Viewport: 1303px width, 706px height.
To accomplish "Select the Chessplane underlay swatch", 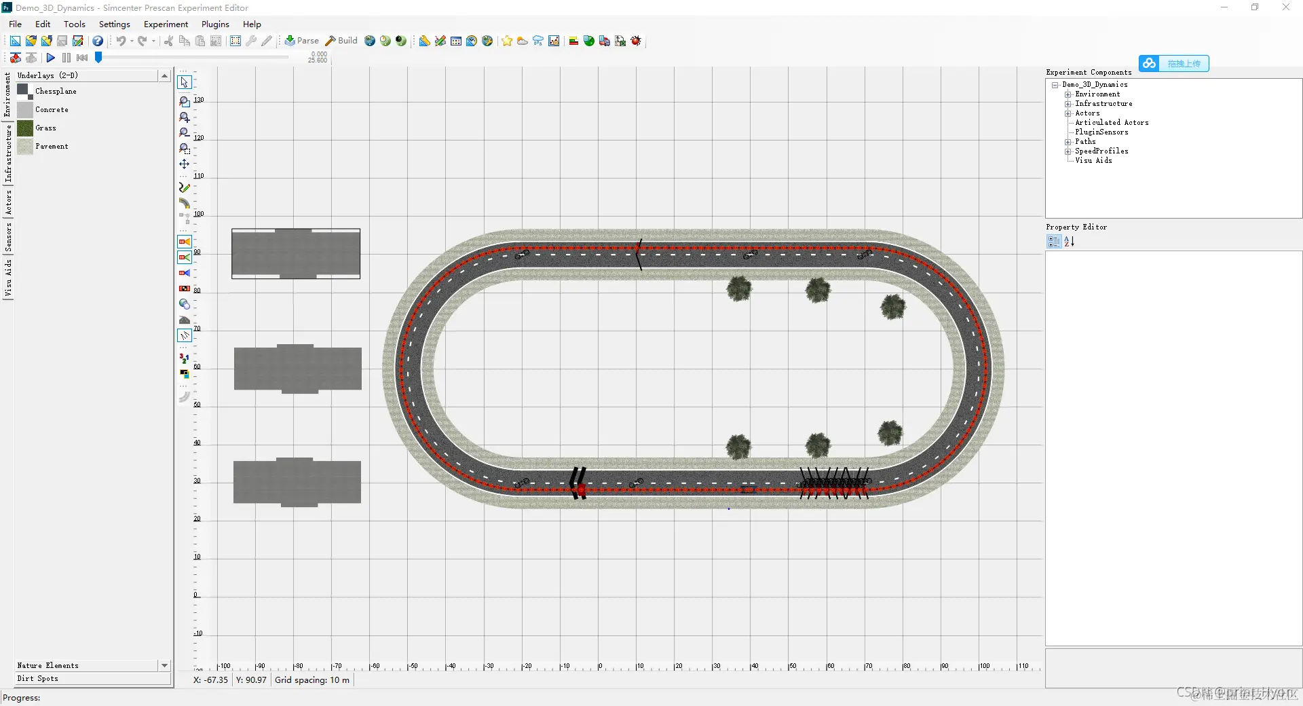I will point(25,91).
